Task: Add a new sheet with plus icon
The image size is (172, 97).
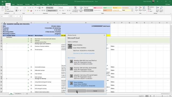Action: tap(27, 93)
